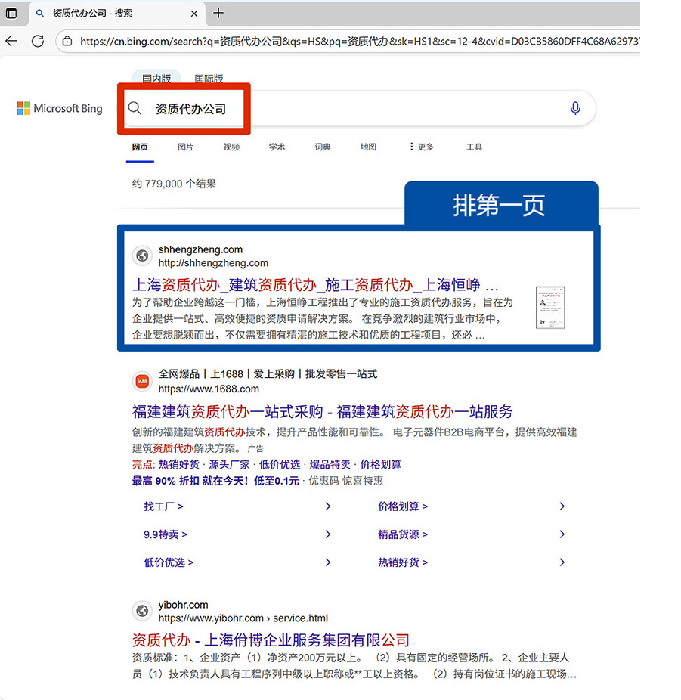This screenshot has height=700, width=681.
Task: Expand the 更多 search categories menu
Action: click(x=421, y=147)
